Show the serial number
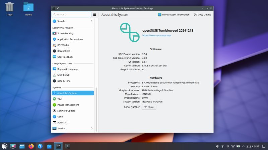This screenshot has height=150, width=268. (149, 107)
